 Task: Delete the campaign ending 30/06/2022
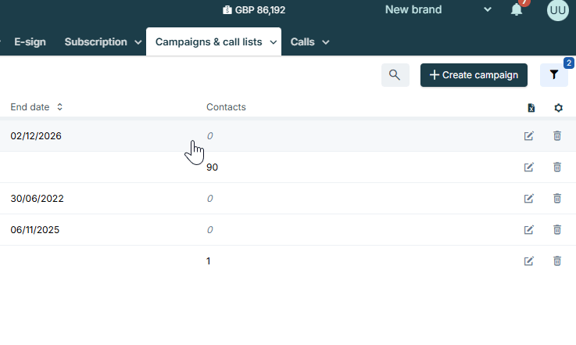pos(557,198)
